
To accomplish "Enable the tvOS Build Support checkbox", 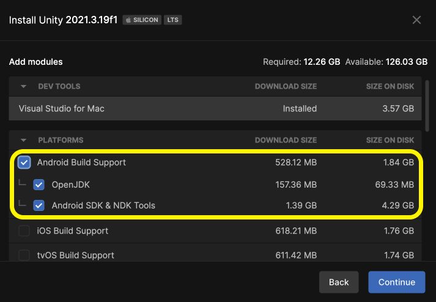I will tap(24, 255).
